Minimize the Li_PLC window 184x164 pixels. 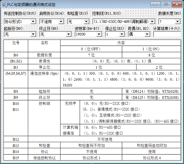tap(155, 4)
